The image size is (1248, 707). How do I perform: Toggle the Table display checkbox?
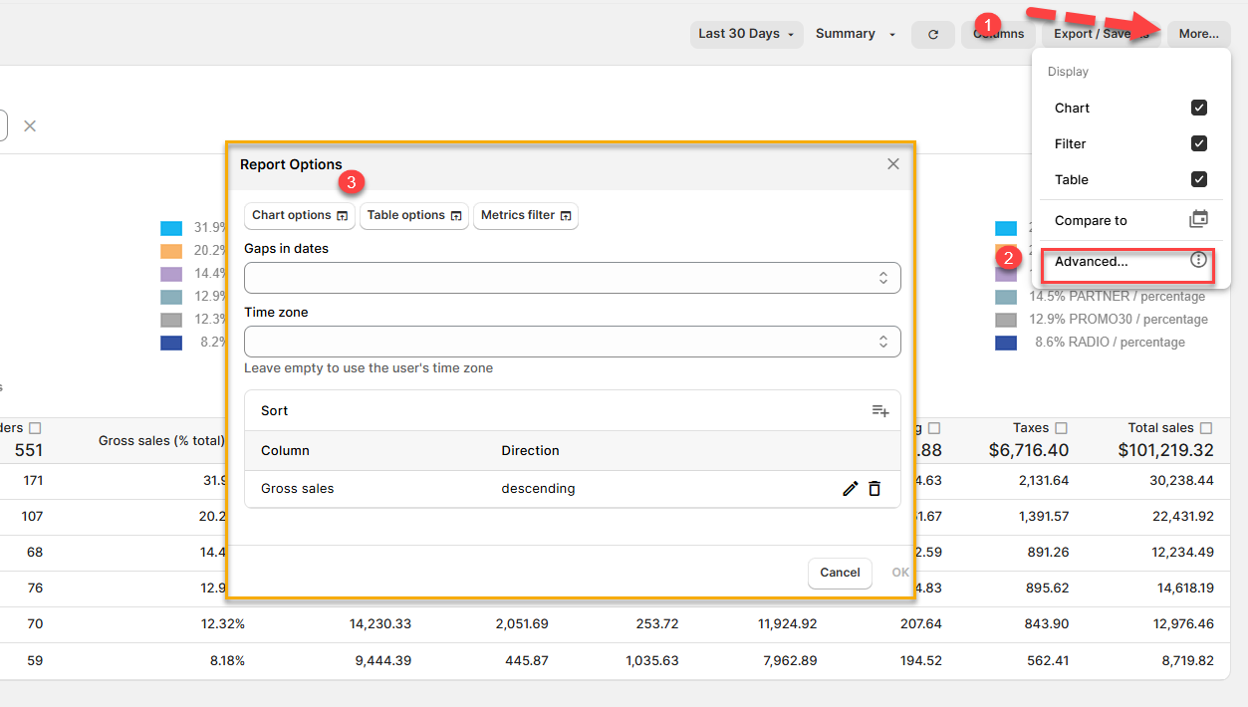coord(1198,179)
